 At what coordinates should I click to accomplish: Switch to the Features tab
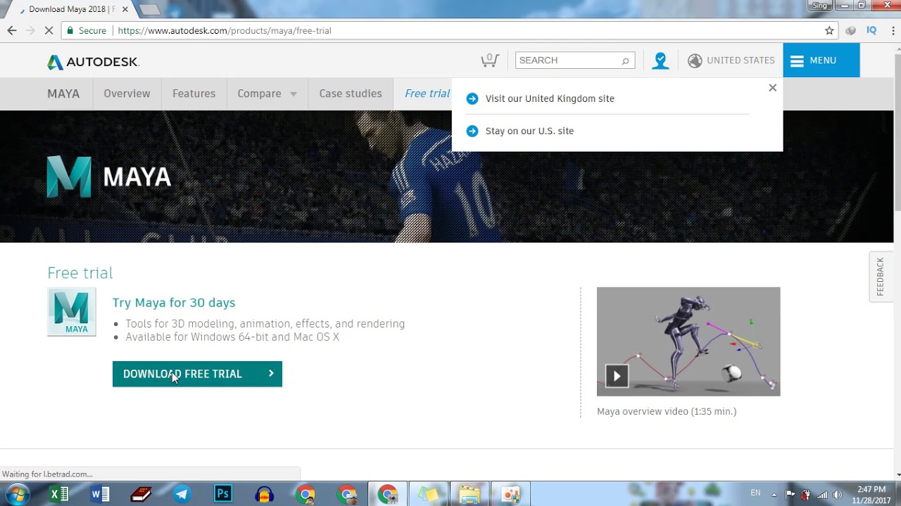tap(194, 93)
